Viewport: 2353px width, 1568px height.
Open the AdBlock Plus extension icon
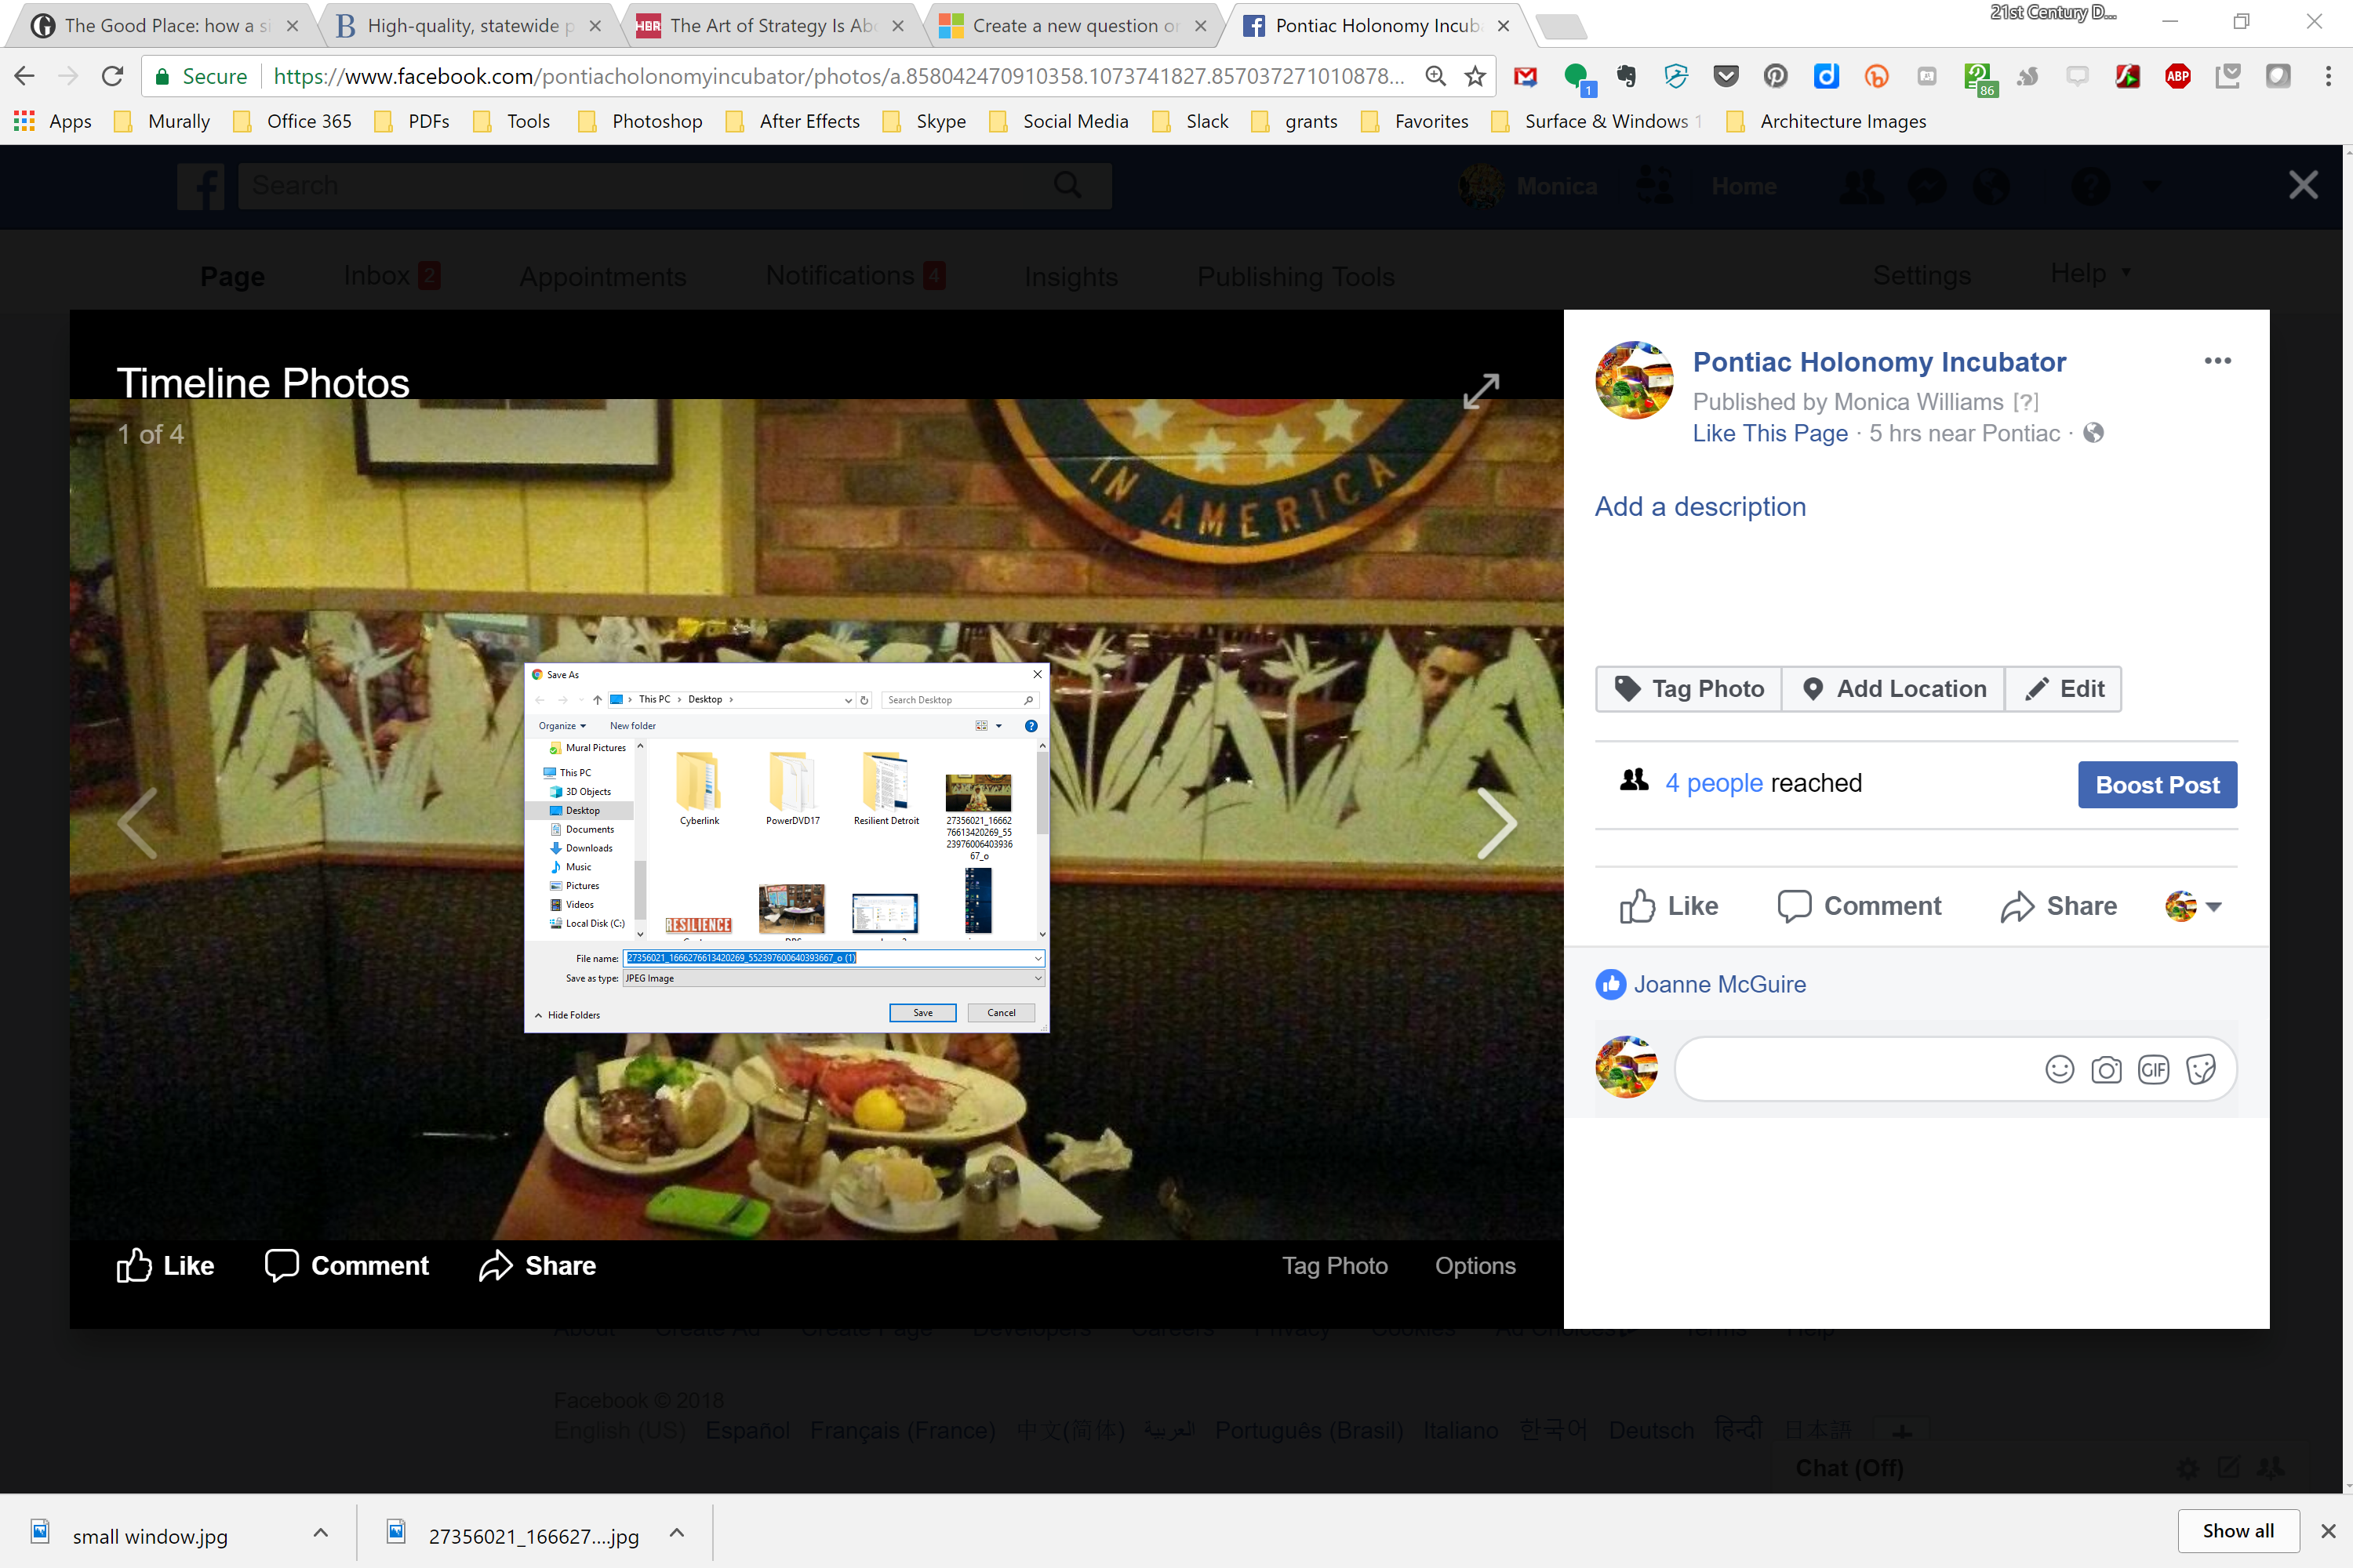coord(2177,76)
